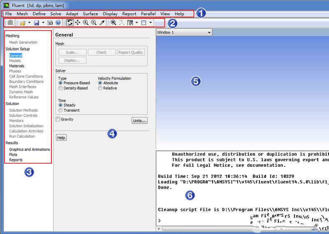Expand the dropdown arrow beside open folder icon

pos(29,23)
